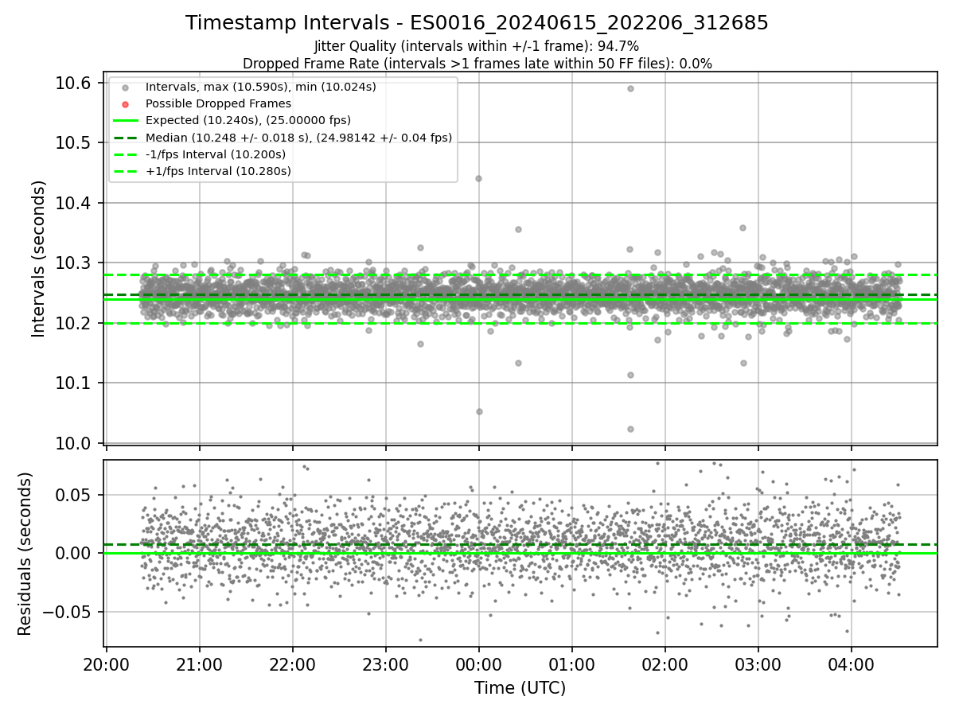Click legend entry '+1/fps Interval (10.280s)'

pyautogui.click(x=218, y=171)
